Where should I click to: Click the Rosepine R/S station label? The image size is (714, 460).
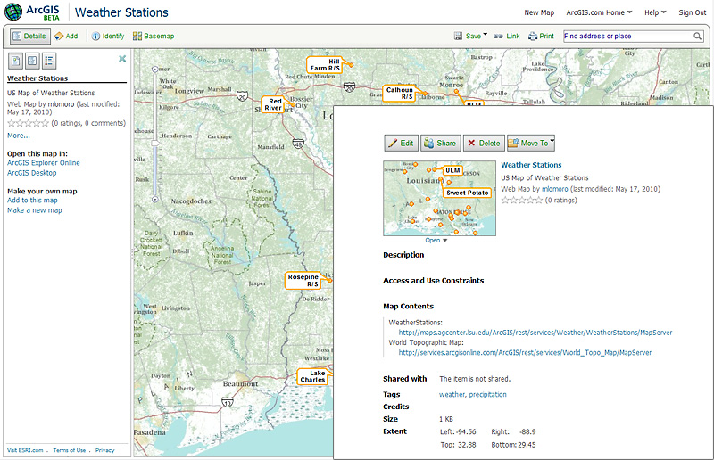303,280
